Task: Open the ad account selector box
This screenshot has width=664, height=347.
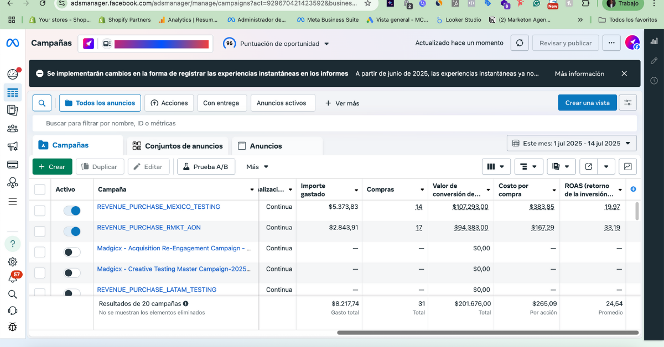Action: tap(145, 44)
